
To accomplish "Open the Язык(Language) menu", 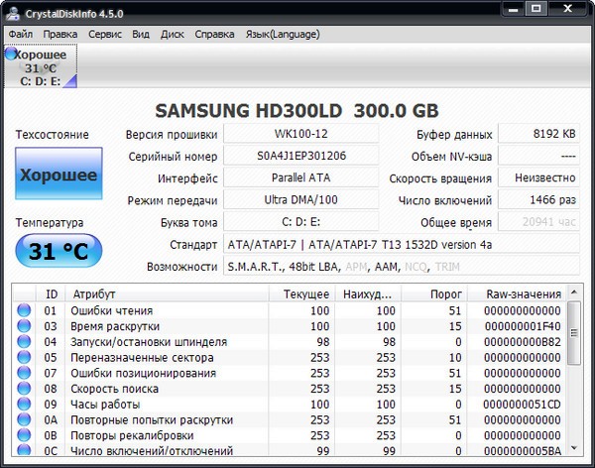I will coord(283,34).
